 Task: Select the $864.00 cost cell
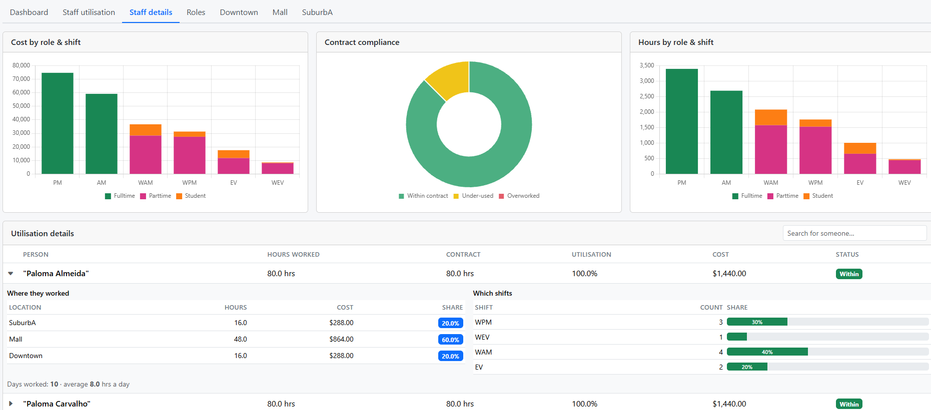coord(341,339)
